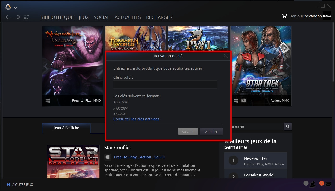
Task: Open the SOCIAL menu
Action: [102, 17]
